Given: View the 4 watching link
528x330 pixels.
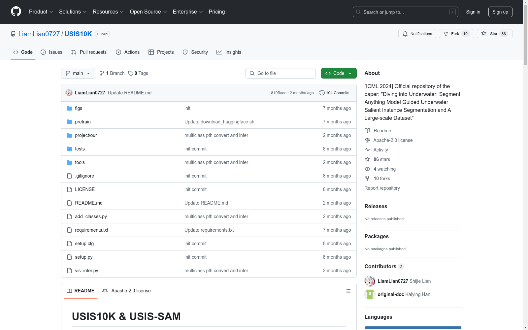Looking at the screenshot, I should (380, 169).
